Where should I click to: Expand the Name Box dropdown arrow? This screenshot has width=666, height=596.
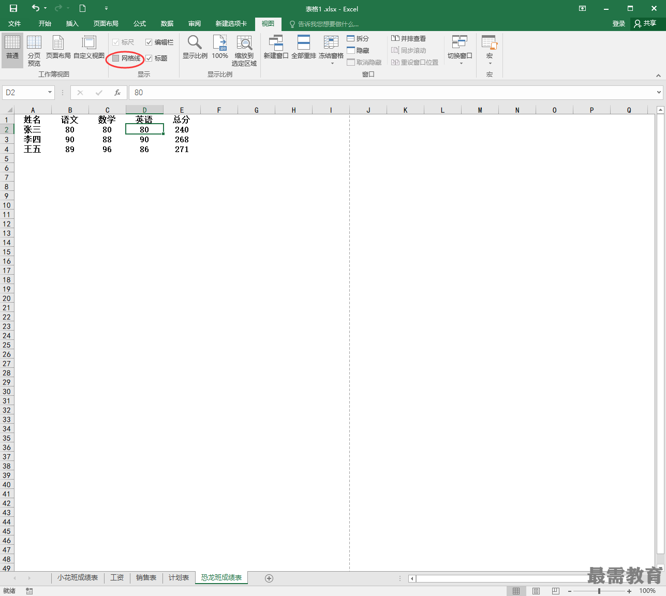50,93
